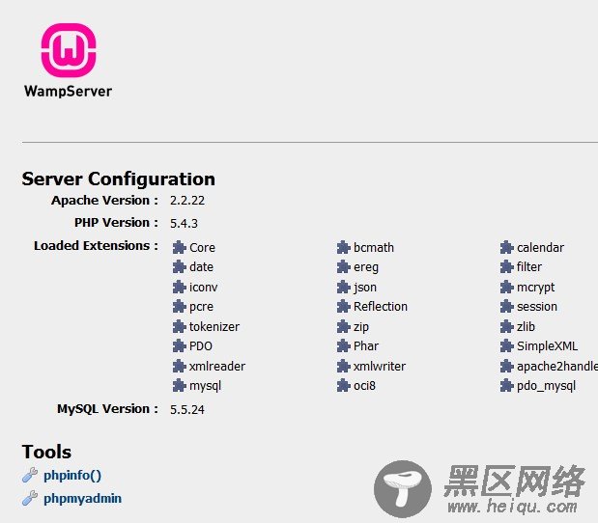Click the apache2handler extension name
The image size is (598, 523).
(557, 367)
